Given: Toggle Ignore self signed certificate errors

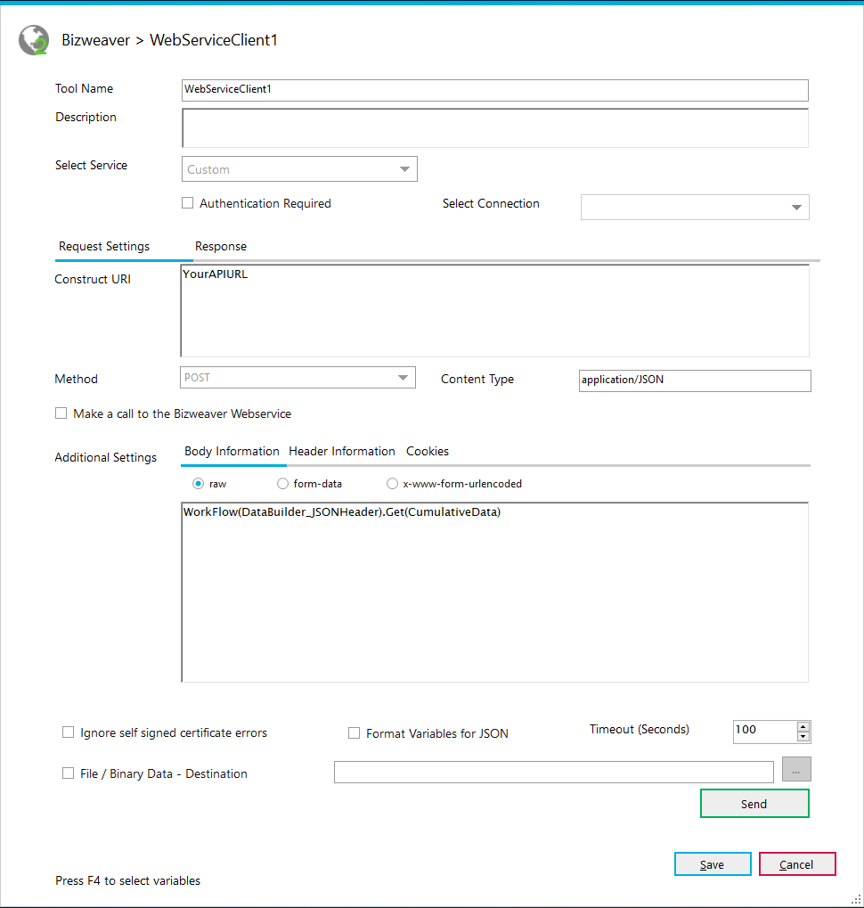Looking at the screenshot, I should coord(69,732).
